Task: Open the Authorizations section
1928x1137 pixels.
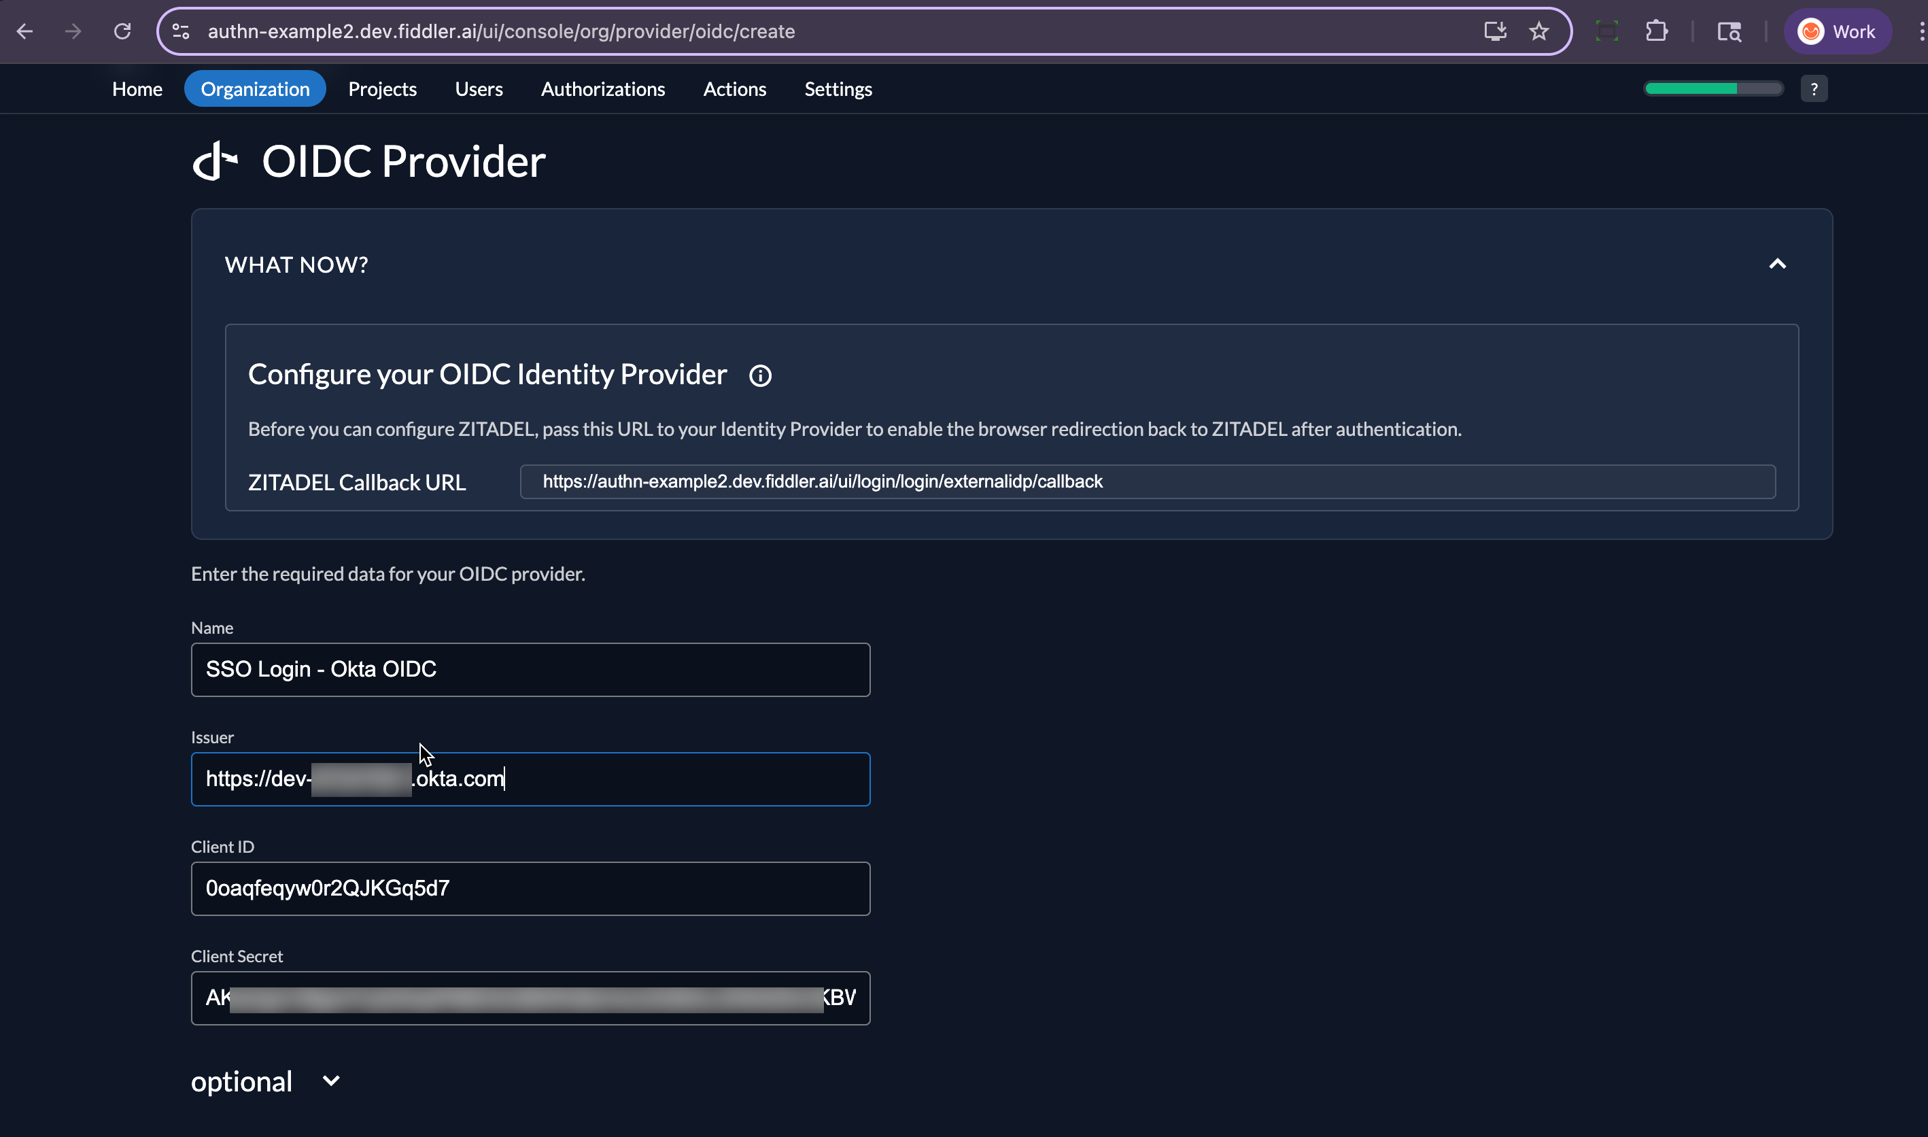Action: point(603,88)
